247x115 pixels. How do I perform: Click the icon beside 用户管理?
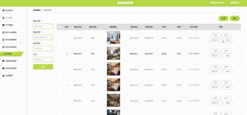point(4,25)
